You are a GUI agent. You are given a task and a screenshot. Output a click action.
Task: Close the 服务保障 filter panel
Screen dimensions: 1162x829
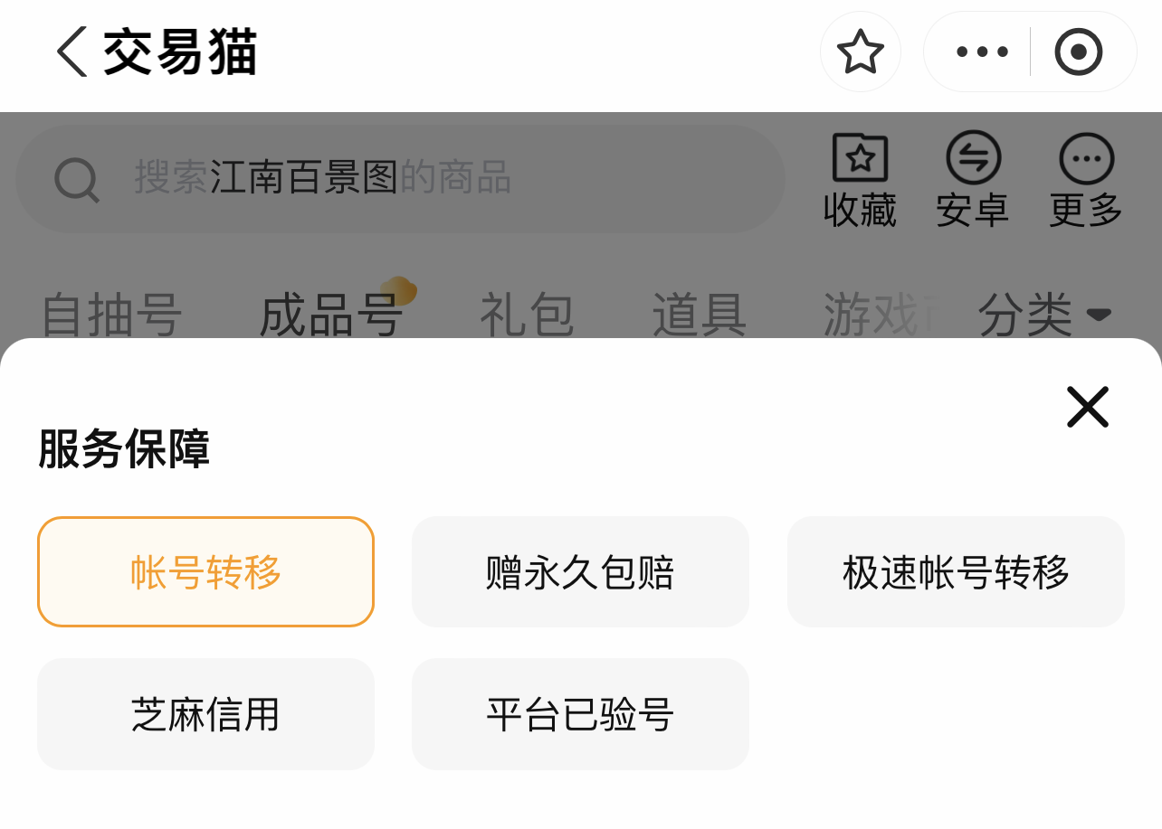pyautogui.click(x=1087, y=407)
